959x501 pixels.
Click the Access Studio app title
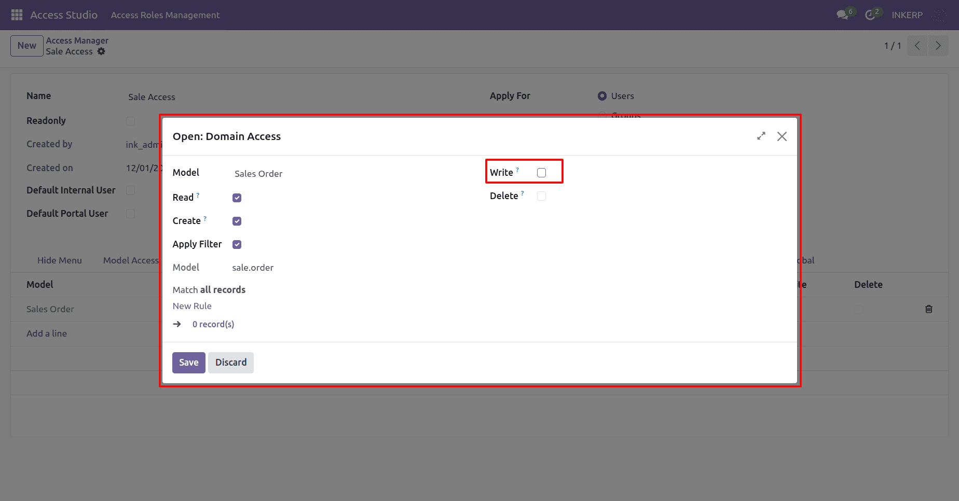[x=64, y=15]
